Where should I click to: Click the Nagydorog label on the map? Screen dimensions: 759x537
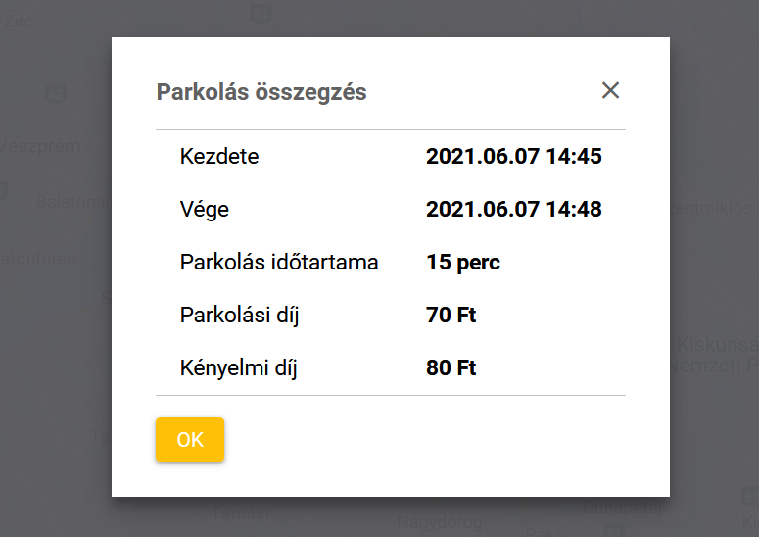[439, 521]
